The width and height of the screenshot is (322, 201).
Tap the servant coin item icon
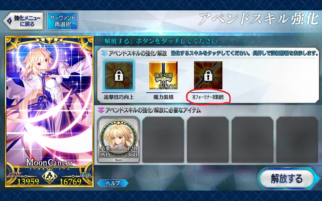[119, 140]
